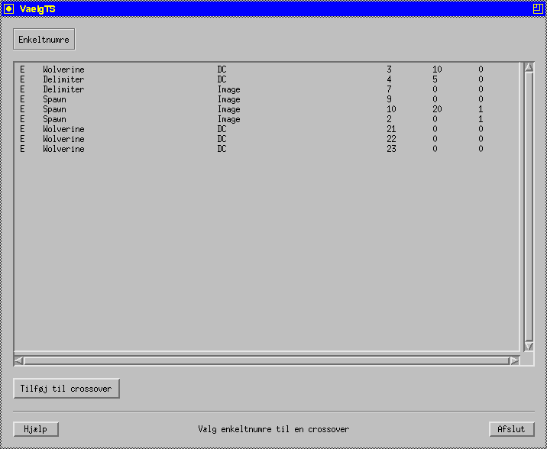Select the Wolverine DC row numbered 3
547x449 pixels.
267,69
